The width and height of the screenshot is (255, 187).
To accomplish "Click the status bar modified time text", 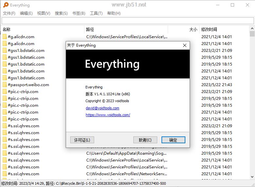I will tap(23, 184).
